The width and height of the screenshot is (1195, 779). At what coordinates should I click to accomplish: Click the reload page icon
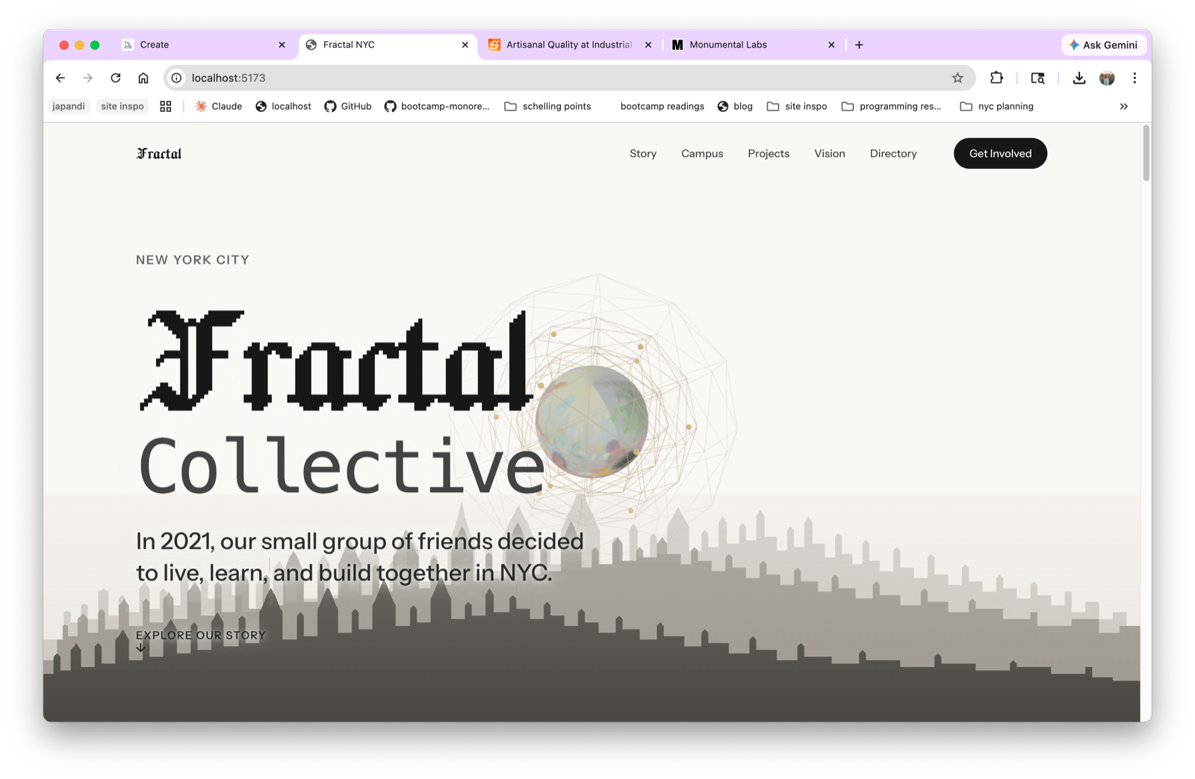(x=115, y=78)
